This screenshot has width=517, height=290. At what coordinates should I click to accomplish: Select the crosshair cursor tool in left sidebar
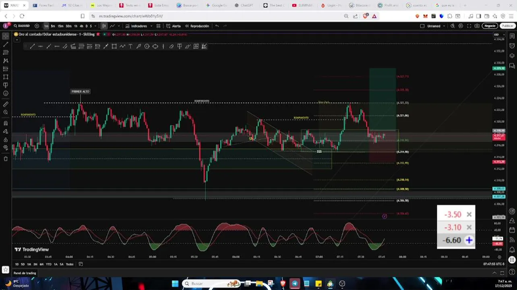6,36
